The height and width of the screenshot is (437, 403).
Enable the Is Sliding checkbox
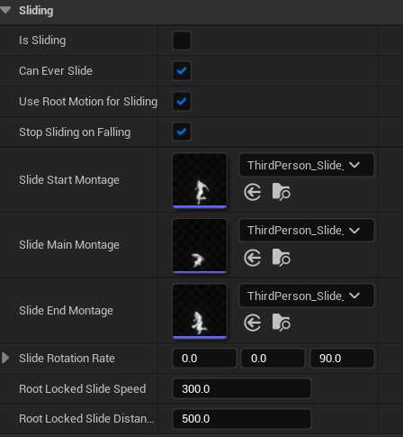pos(182,41)
